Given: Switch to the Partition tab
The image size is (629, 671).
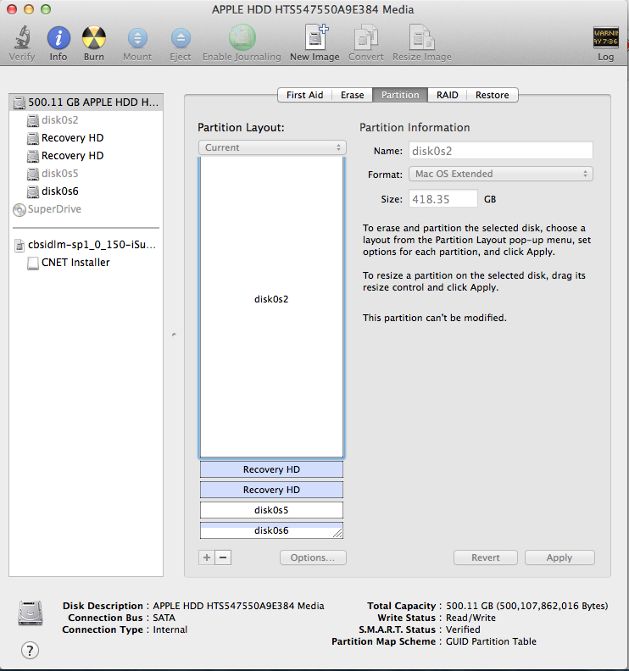Looking at the screenshot, I should (x=400, y=95).
